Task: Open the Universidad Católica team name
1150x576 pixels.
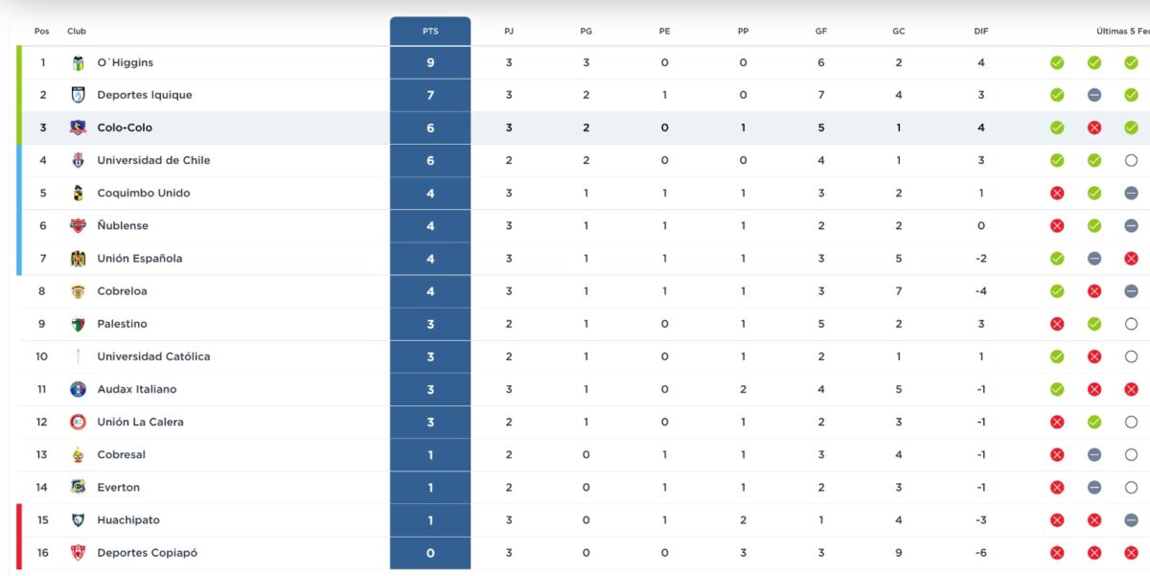Action: pos(153,357)
